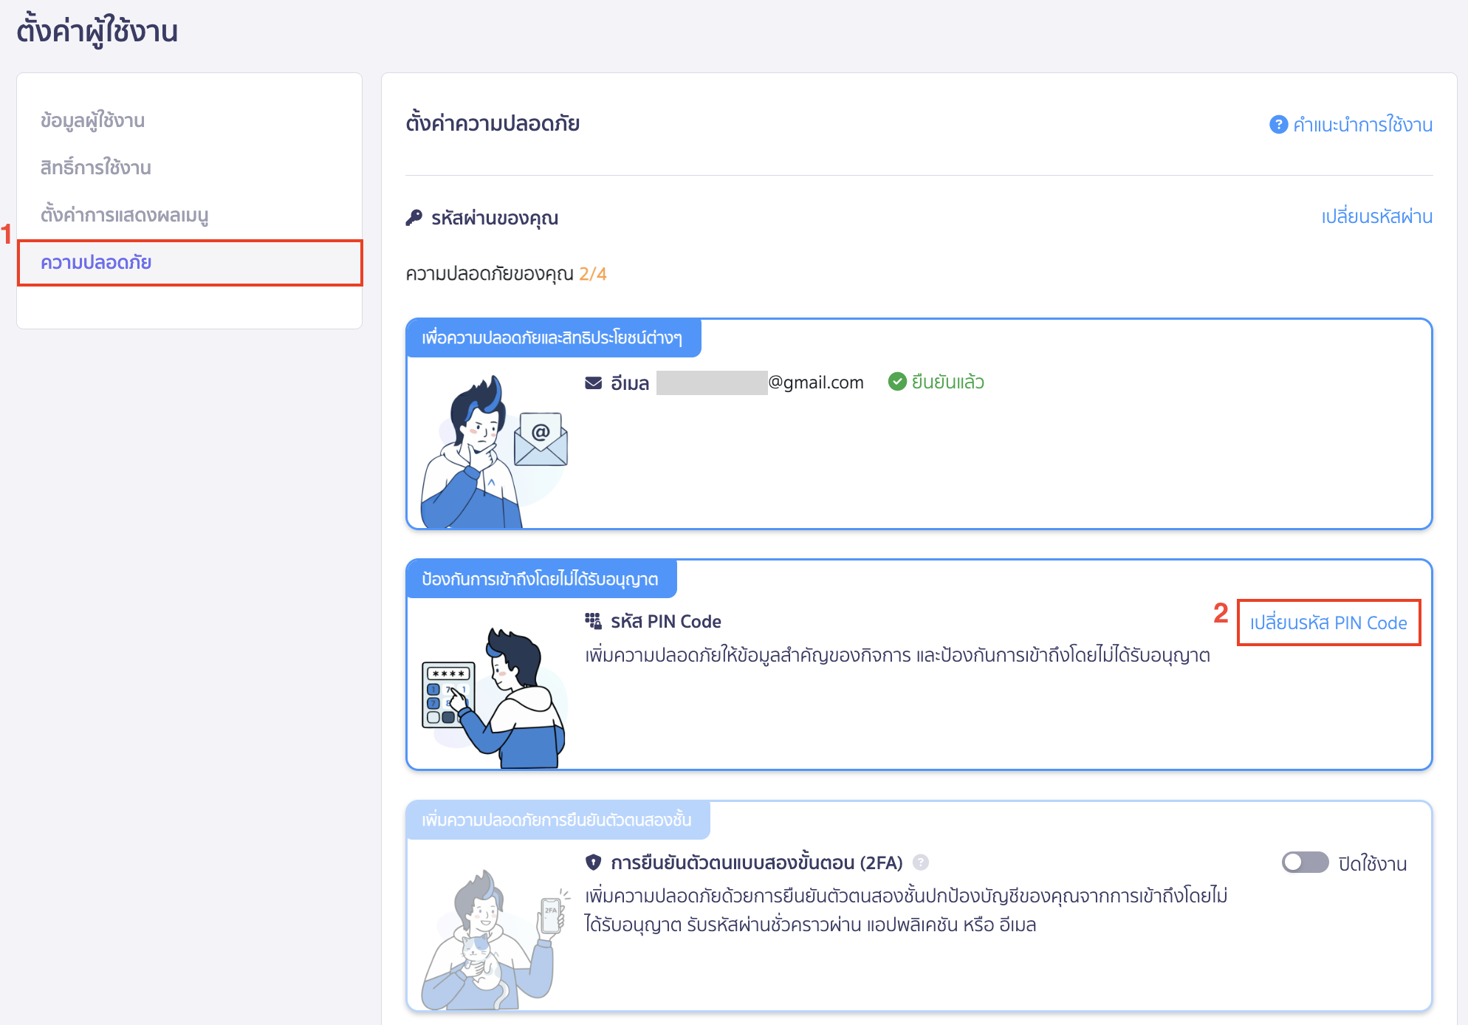Click the green verified checkmark by ยืนยันแล้ว
The height and width of the screenshot is (1025, 1468).
coord(897,382)
